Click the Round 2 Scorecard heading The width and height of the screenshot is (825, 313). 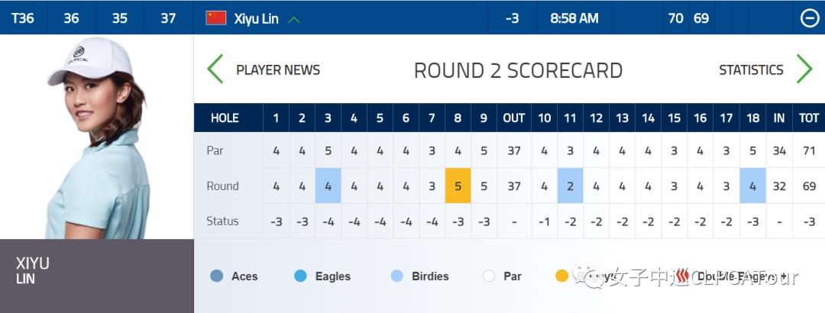pos(518,70)
